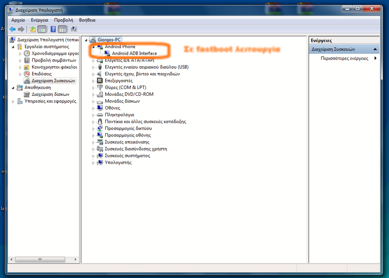389x278 pixels.
Task: Expand the Επεξεργαστές category arrow
Action: coord(93,81)
